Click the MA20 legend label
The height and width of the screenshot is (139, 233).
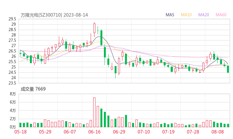(204, 15)
